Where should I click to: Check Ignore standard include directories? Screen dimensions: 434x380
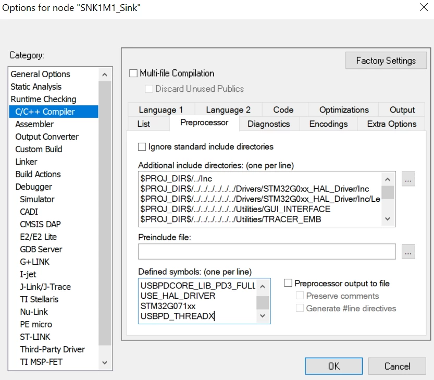tap(142, 147)
